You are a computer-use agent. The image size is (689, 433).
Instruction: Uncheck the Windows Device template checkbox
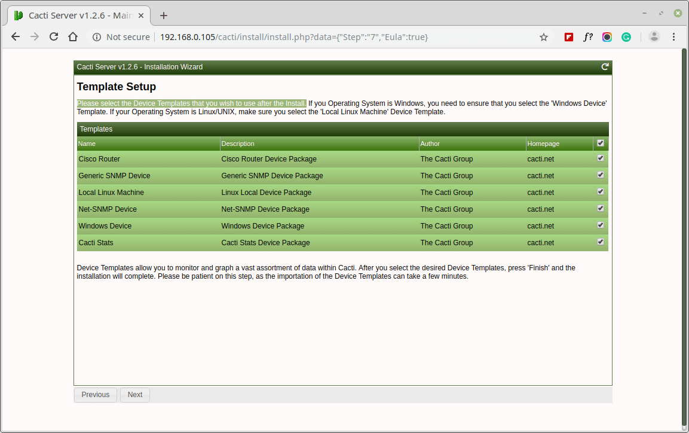click(x=600, y=225)
